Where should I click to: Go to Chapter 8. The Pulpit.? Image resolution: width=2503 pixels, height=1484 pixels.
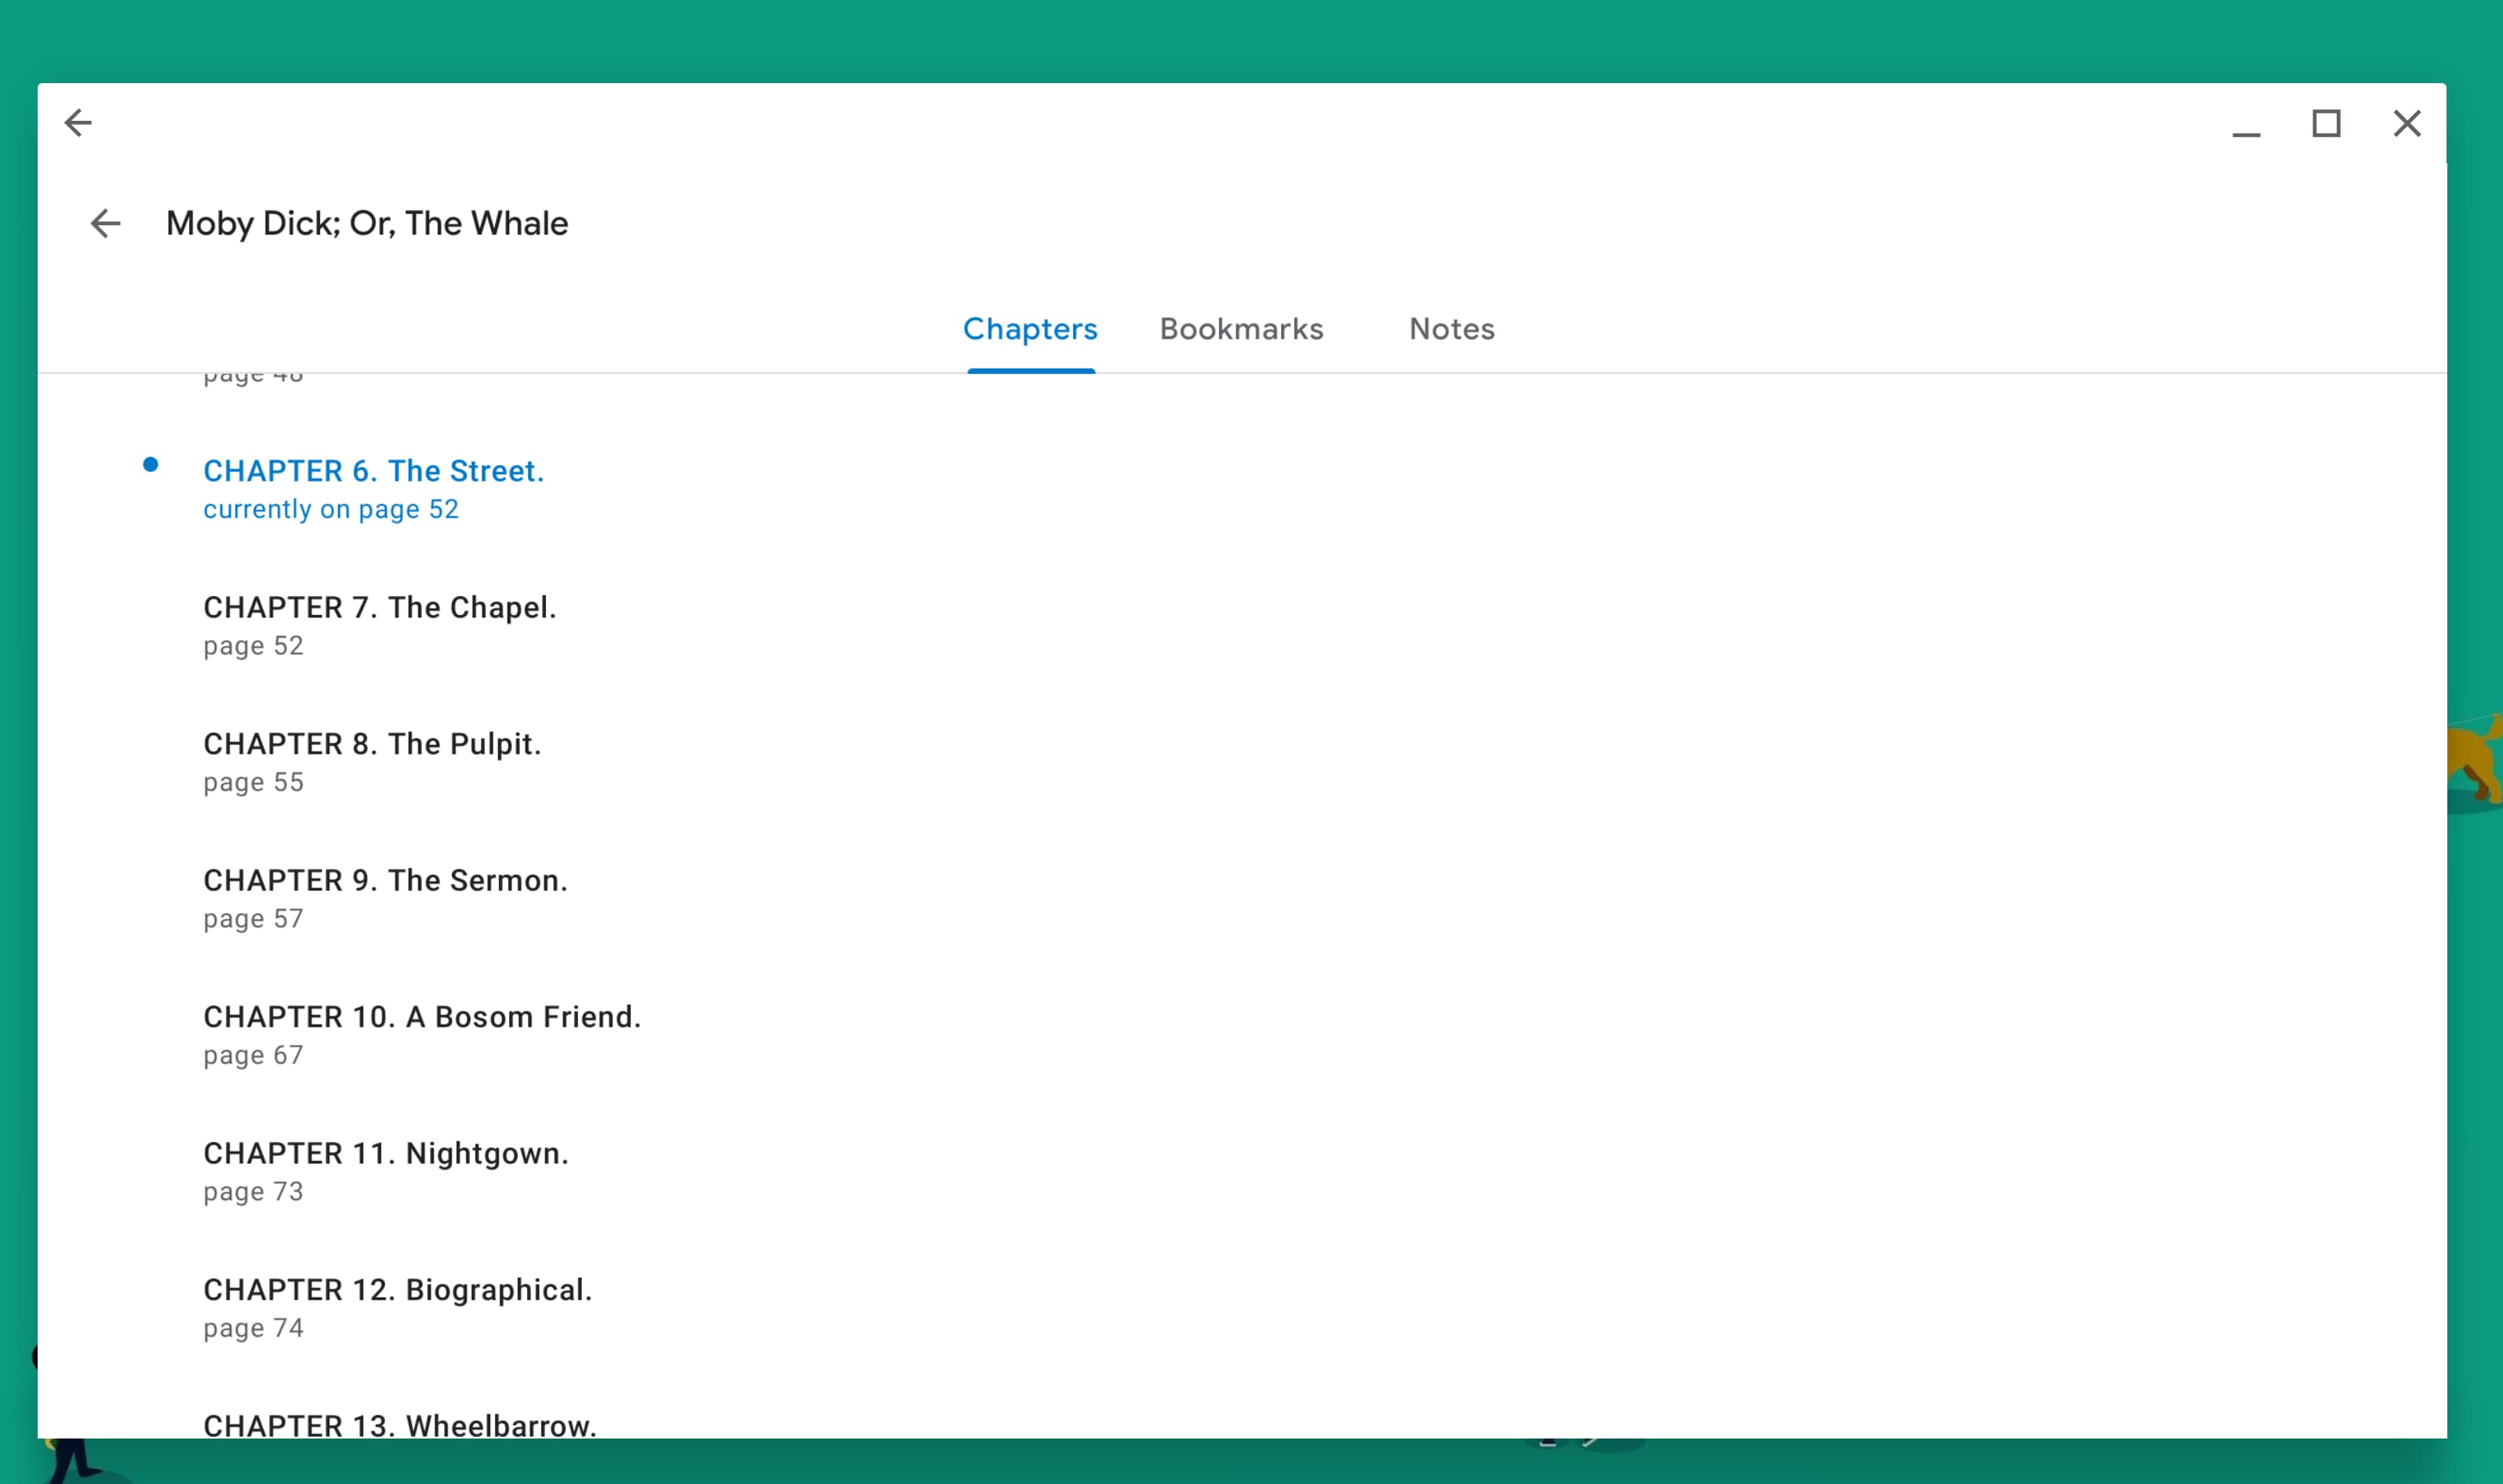pyautogui.click(x=372, y=744)
